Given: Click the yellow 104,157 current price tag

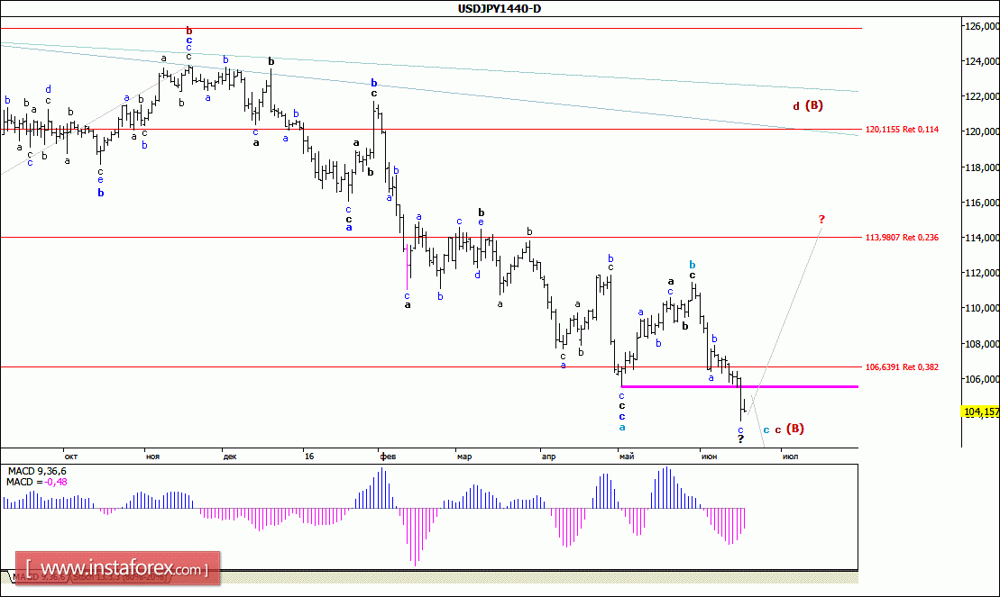Looking at the screenshot, I should (x=981, y=412).
